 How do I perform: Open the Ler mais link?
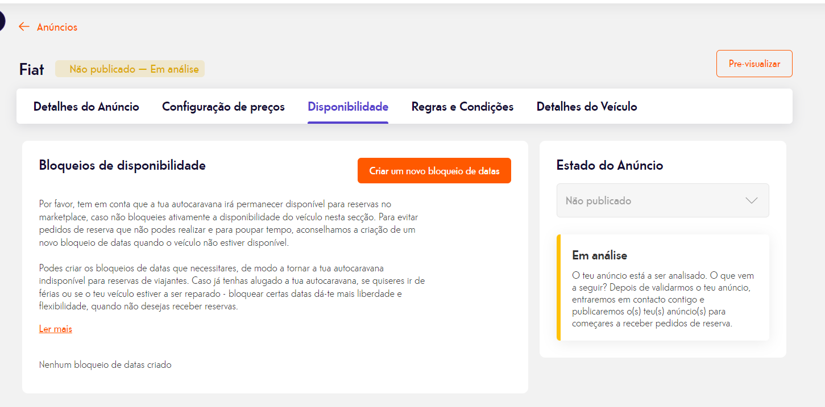coord(56,329)
